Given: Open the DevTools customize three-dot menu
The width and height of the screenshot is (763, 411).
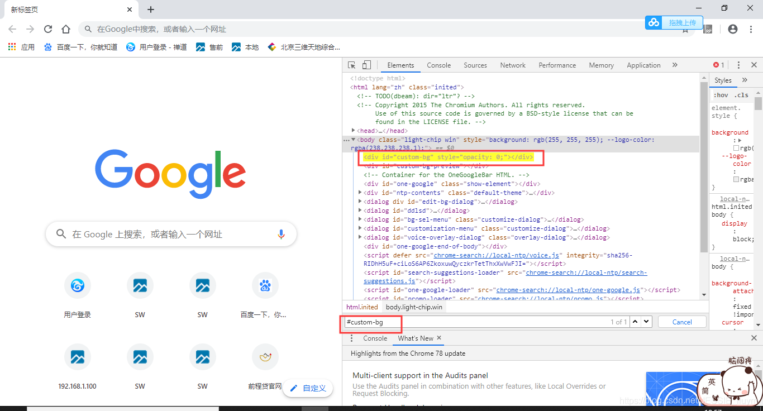Looking at the screenshot, I should [738, 65].
